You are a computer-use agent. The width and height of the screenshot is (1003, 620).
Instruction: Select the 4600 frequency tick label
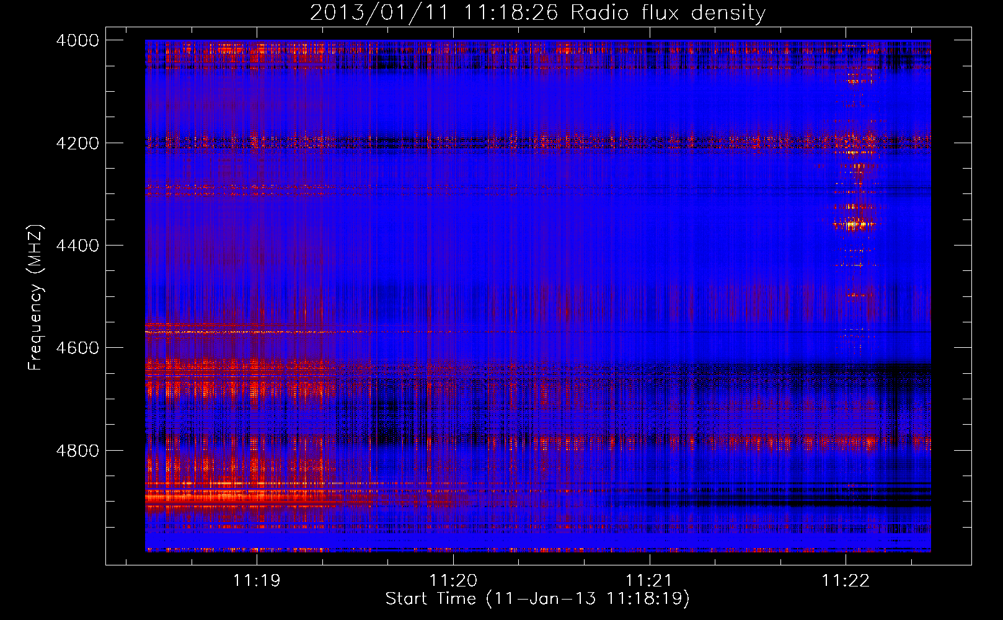77,348
